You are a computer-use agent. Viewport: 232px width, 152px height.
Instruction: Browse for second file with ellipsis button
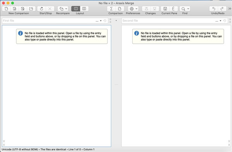point(217,21)
